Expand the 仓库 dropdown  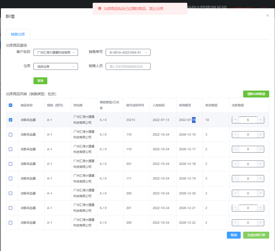click(x=56, y=67)
